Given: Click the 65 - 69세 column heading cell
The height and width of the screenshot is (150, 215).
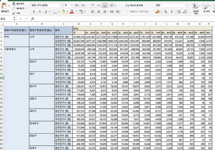Looking at the screenshot, I should coord(134,33).
